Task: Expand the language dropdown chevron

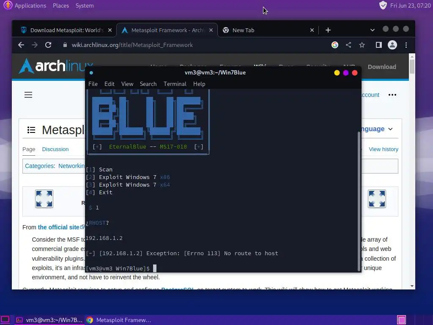Action: pos(390,129)
